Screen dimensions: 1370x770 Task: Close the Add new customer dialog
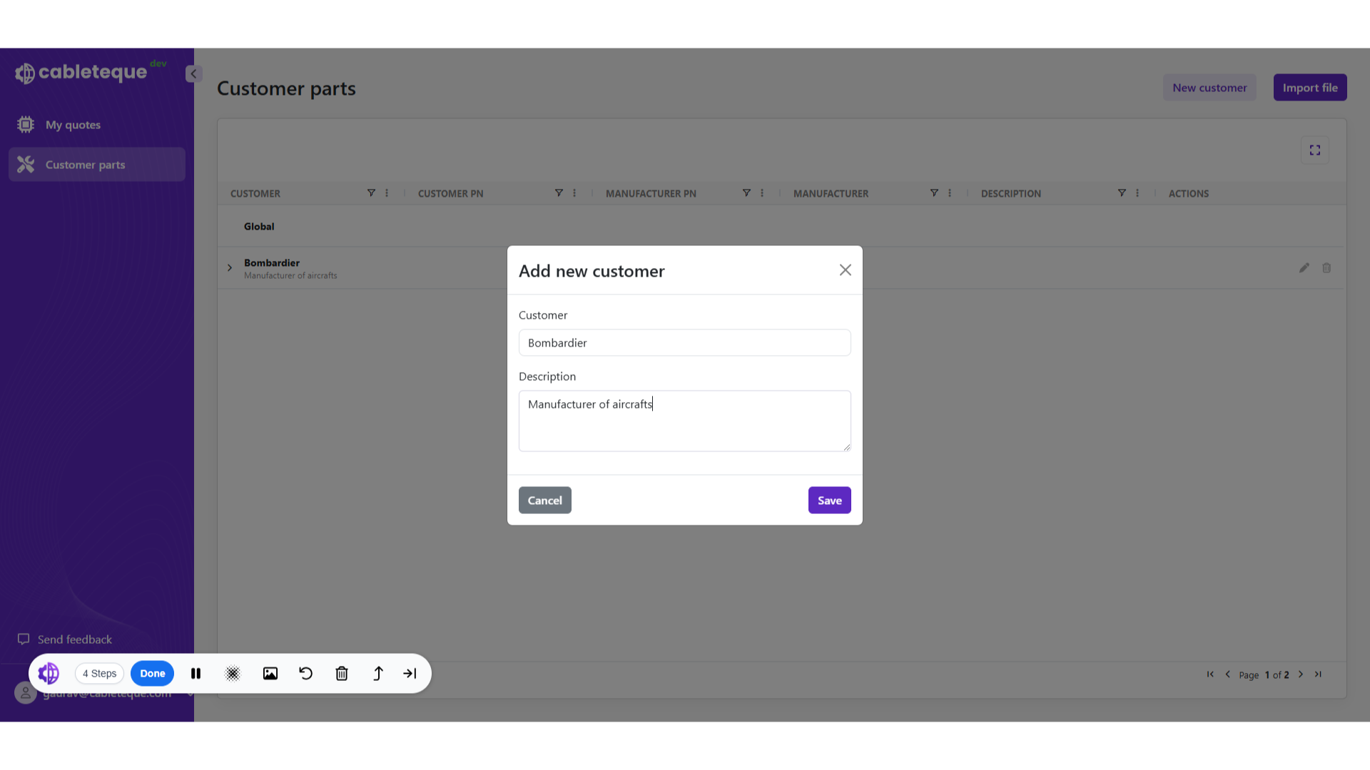tap(845, 270)
